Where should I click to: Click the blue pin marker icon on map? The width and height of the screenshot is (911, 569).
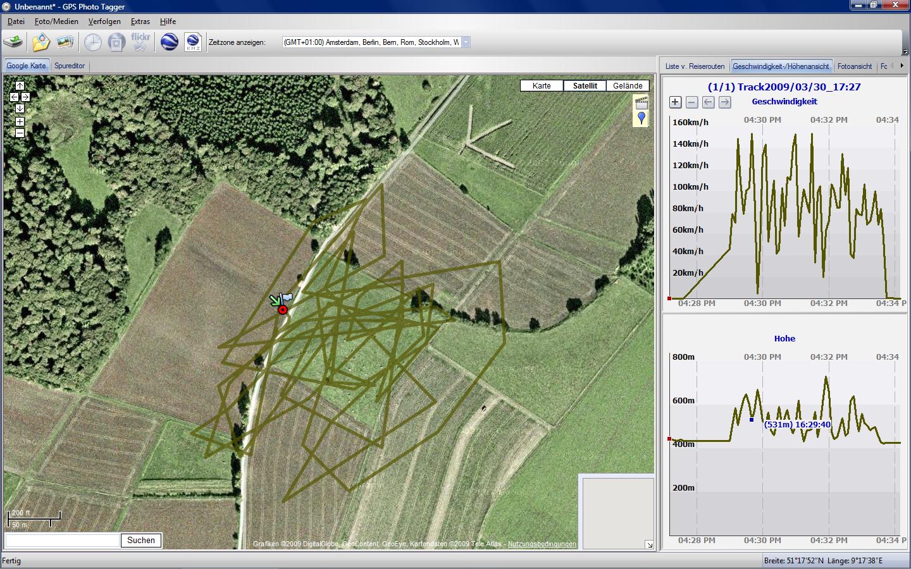(x=641, y=118)
